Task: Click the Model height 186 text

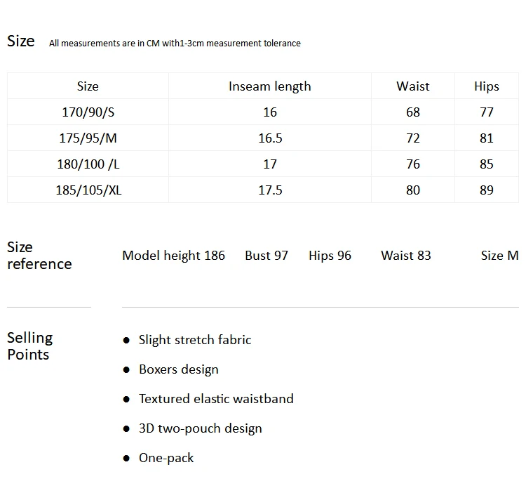Action: click(x=173, y=256)
